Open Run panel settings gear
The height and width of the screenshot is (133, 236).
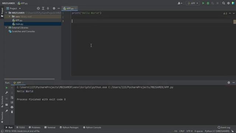point(229,83)
